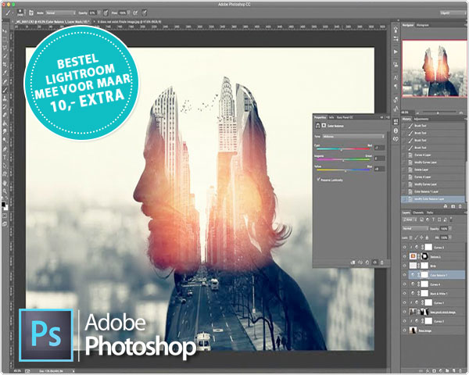Toggle Quick Mask mode in the toolbox
Screen dimensions: 469x375
5,216
